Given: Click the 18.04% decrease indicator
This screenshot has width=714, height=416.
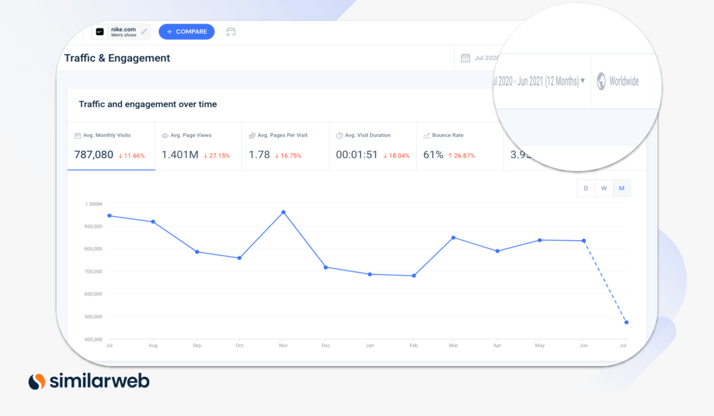Looking at the screenshot, I should [396, 156].
